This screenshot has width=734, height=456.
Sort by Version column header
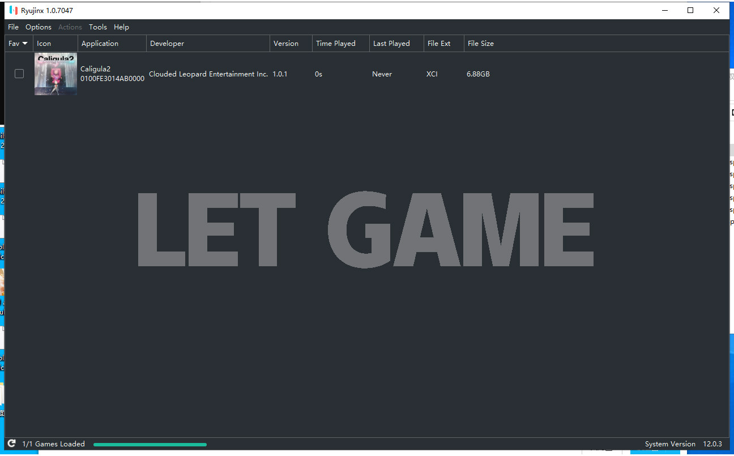tap(286, 44)
